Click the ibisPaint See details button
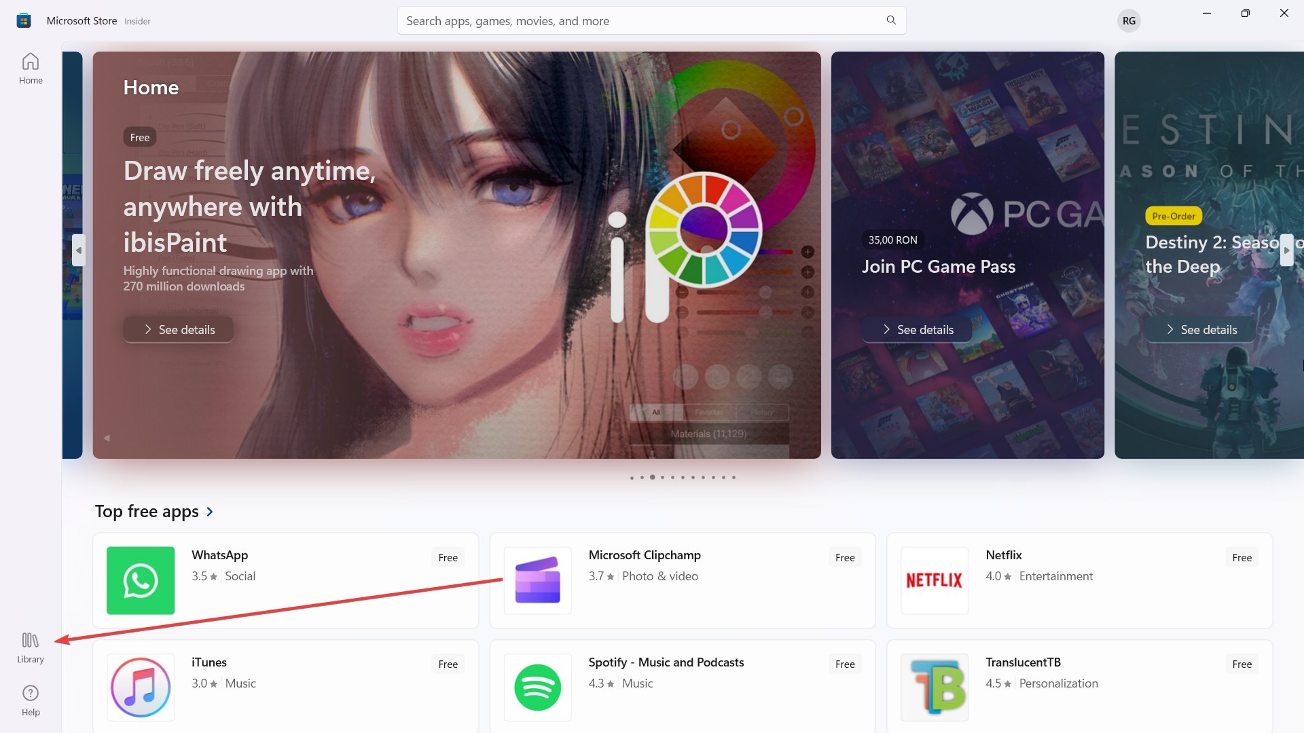This screenshot has width=1304, height=733. (x=179, y=329)
